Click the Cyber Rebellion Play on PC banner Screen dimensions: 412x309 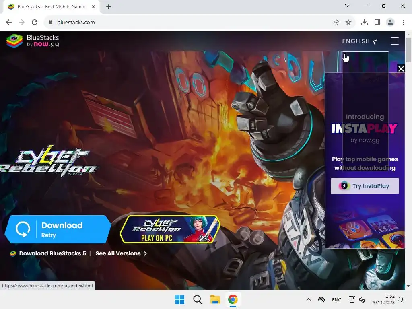170,229
